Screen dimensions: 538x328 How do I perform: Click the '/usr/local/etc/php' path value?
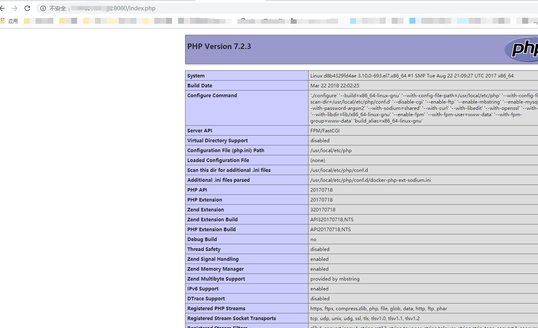(331, 151)
